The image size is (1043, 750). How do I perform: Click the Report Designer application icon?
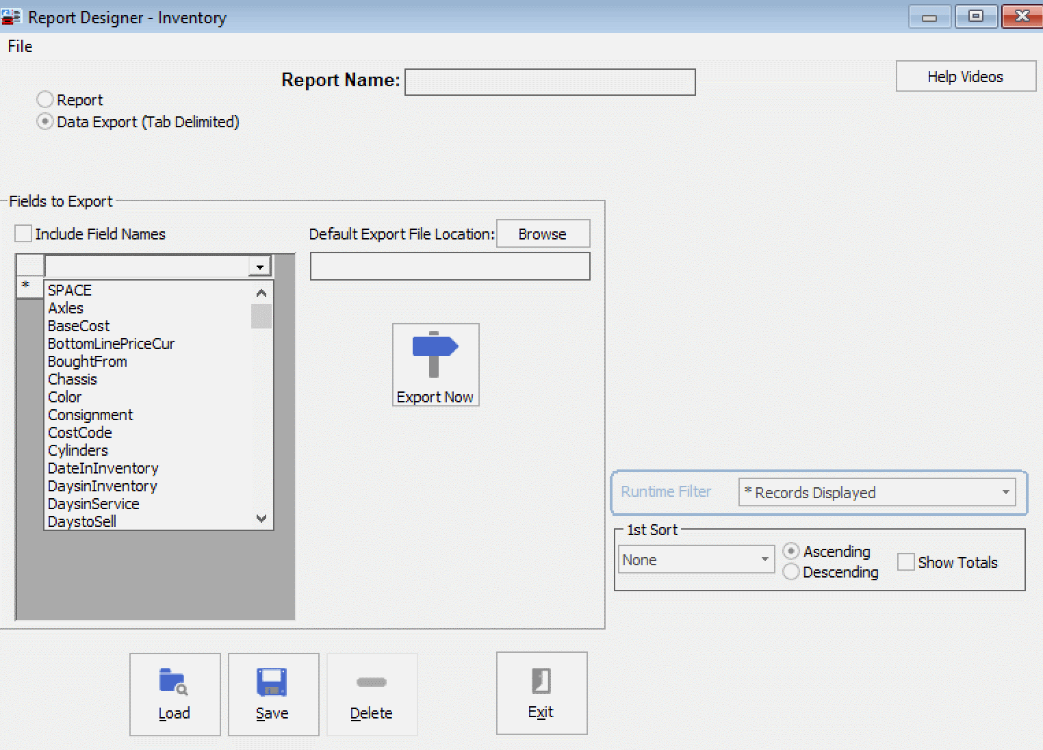point(11,16)
